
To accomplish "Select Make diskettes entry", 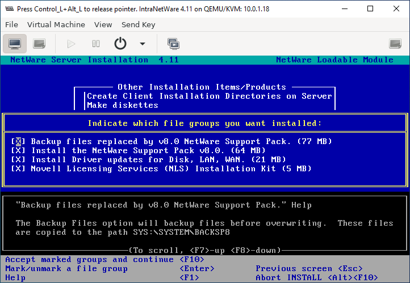I will pos(123,105).
